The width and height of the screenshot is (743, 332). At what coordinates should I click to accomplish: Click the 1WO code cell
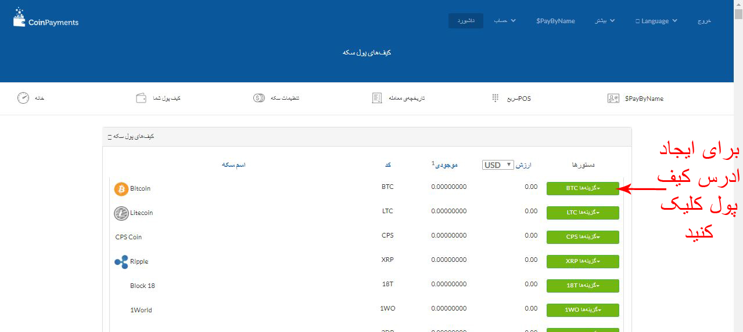(387, 308)
